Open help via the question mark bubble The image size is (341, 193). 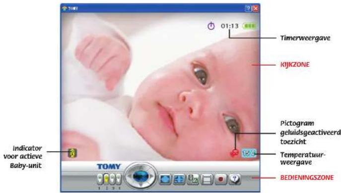[x=235, y=179]
